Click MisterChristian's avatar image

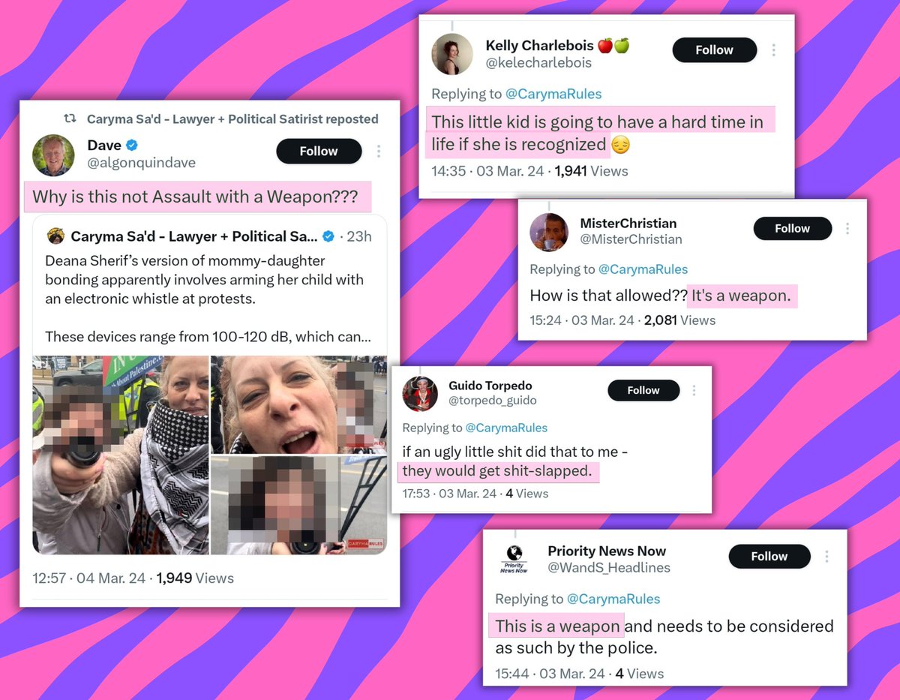pyautogui.click(x=549, y=232)
